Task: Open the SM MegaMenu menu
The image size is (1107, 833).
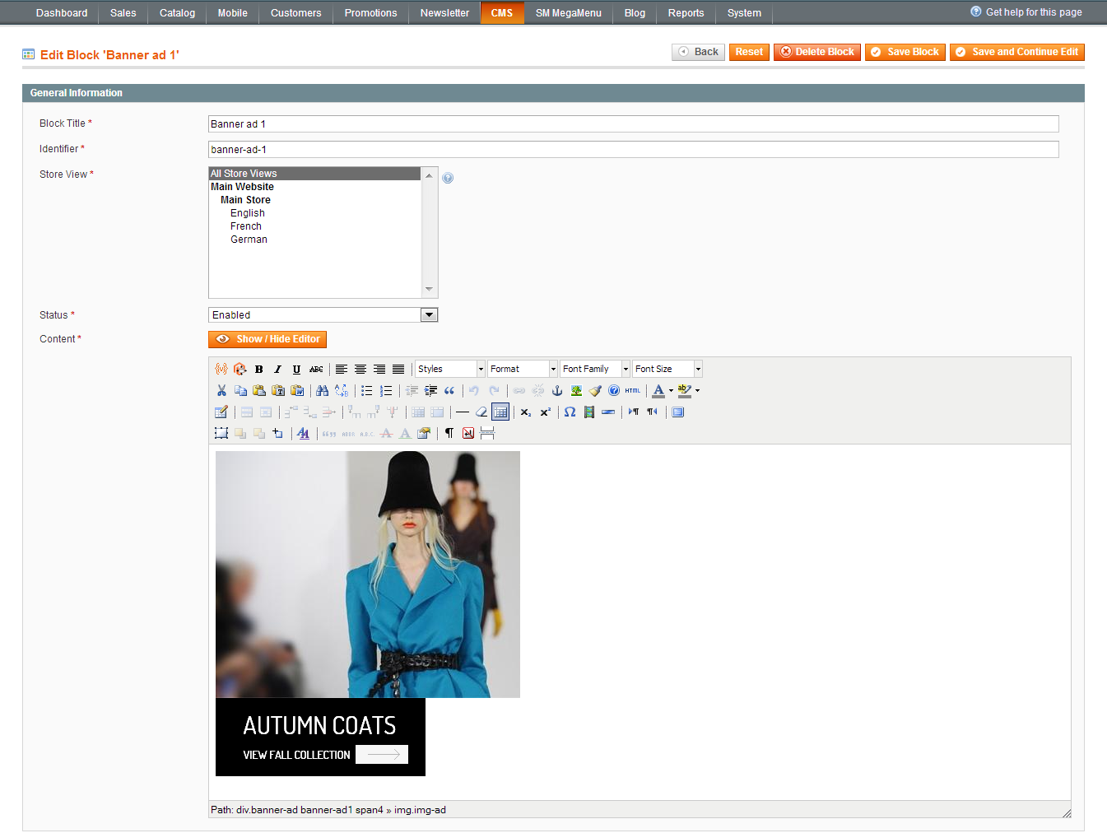Action: coord(569,13)
